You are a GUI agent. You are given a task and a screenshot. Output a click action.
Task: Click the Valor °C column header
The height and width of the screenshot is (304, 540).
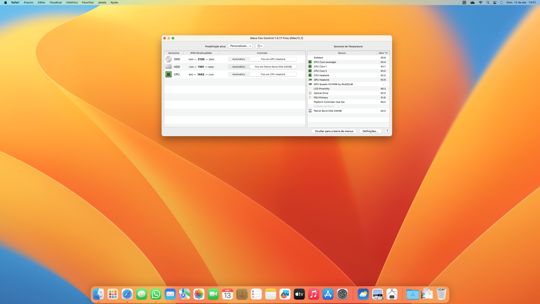pyautogui.click(x=383, y=53)
